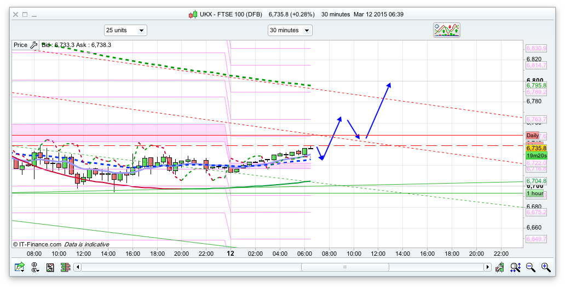
Task: Click the horizontal scrollbar thumb
Action: point(345,267)
